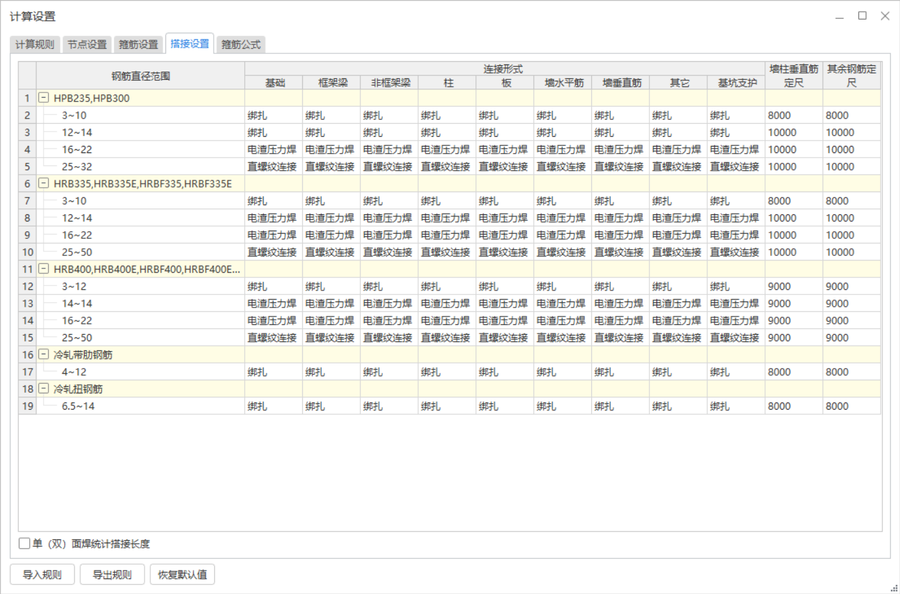Click 板 cell in row 10
The height and width of the screenshot is (594, 900).
pos(506,252)
